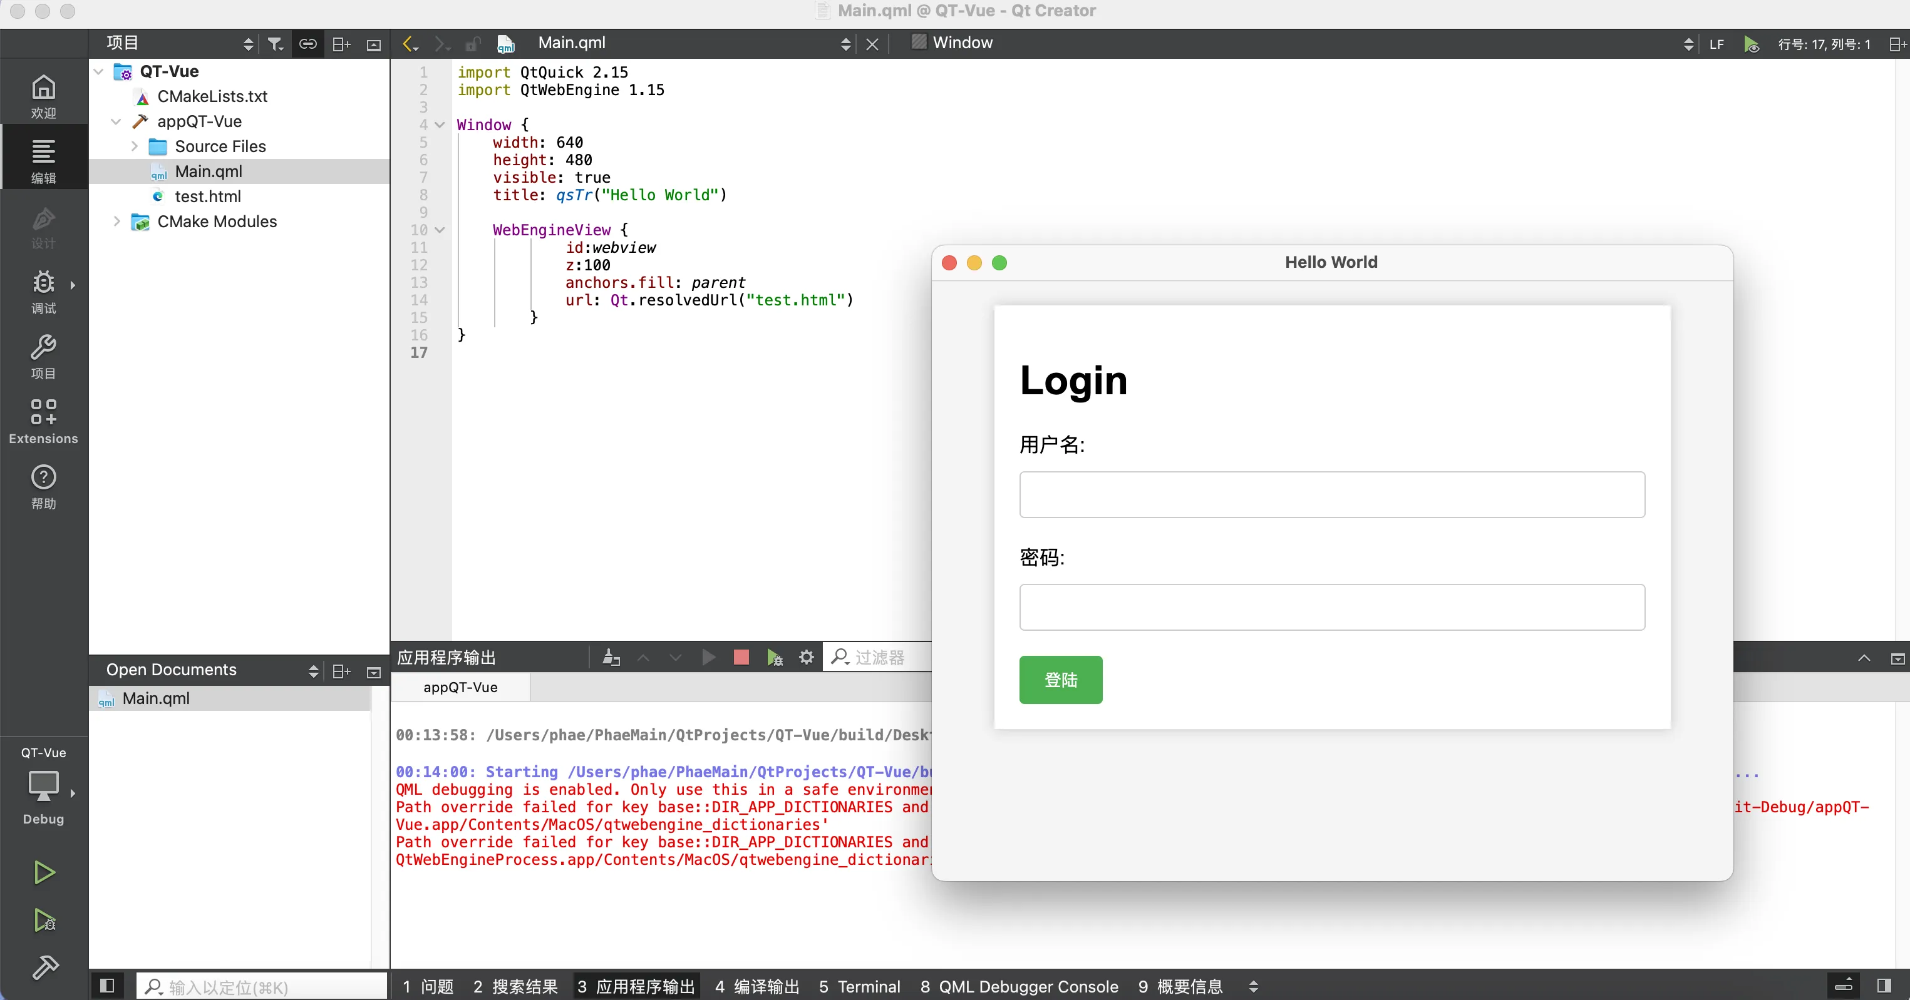The height and width of the screenshot is (1000, 1910).
Task: Click the LF line ending selector
Action: point(1716,44)
